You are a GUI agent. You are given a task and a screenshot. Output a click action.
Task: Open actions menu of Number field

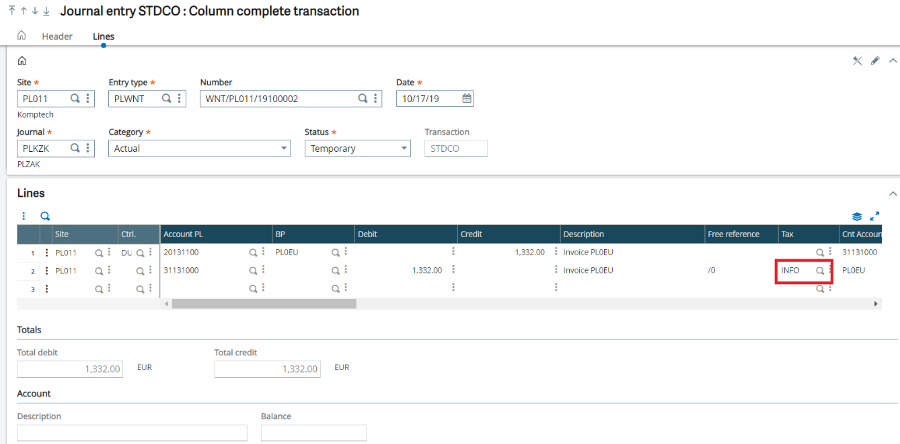pos(375,98)
